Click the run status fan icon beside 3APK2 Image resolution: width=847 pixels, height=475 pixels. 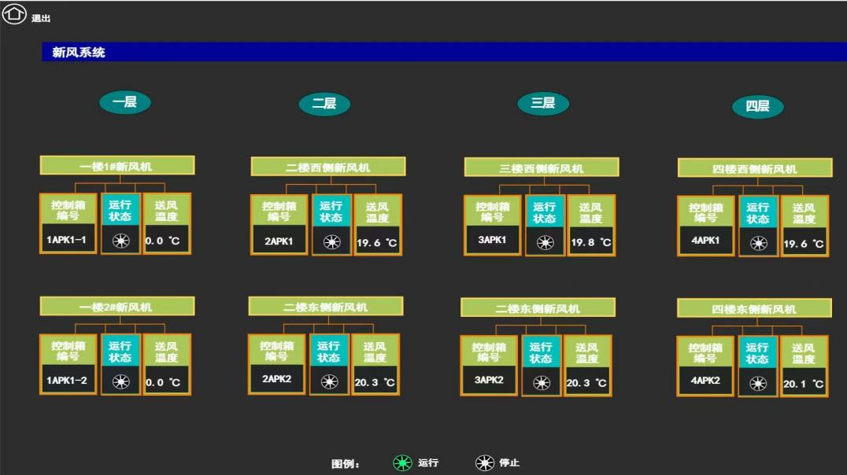(x=541, y=383)
